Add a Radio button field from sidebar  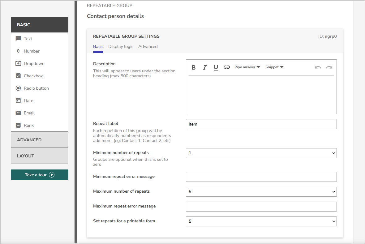(x=40, y=88)
